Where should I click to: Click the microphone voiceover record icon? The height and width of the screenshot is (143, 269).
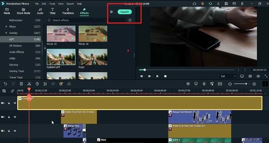(x=204, y=84)
